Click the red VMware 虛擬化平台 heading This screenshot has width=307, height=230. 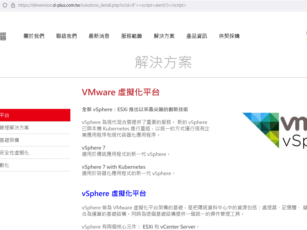coord(121,92)
